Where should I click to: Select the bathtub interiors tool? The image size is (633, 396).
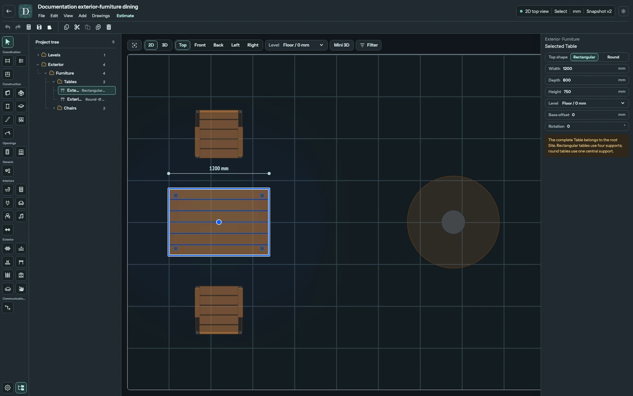(8, 189)
